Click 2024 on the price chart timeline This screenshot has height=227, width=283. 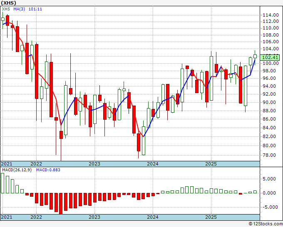(x=153, y=164)
